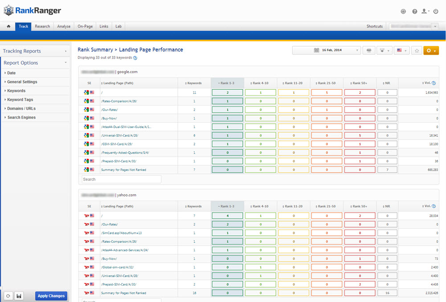Image resolution: width=446 pixels, height=302 pixels.
Task: Click the home icon in navigation bar
Action: tap(8, 26)
